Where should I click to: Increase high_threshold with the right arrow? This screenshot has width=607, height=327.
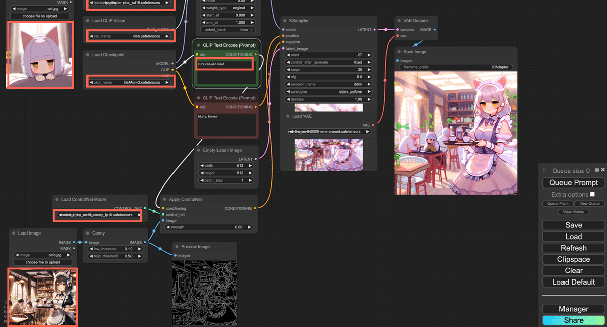click(x=140, y=256)
